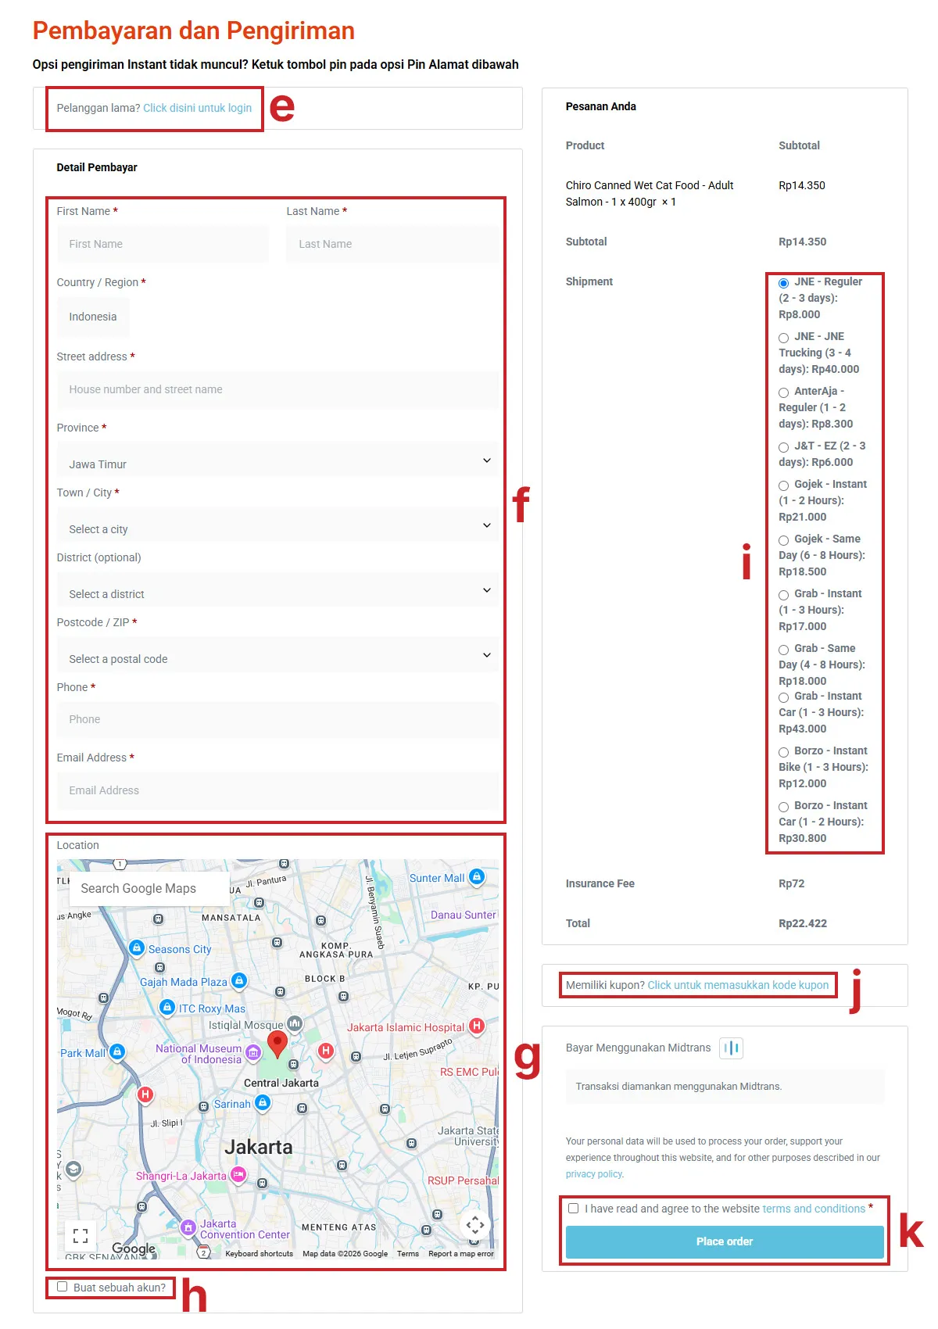Click Shangri-La Jakarta hotel marker icon

coord(238,1174)
